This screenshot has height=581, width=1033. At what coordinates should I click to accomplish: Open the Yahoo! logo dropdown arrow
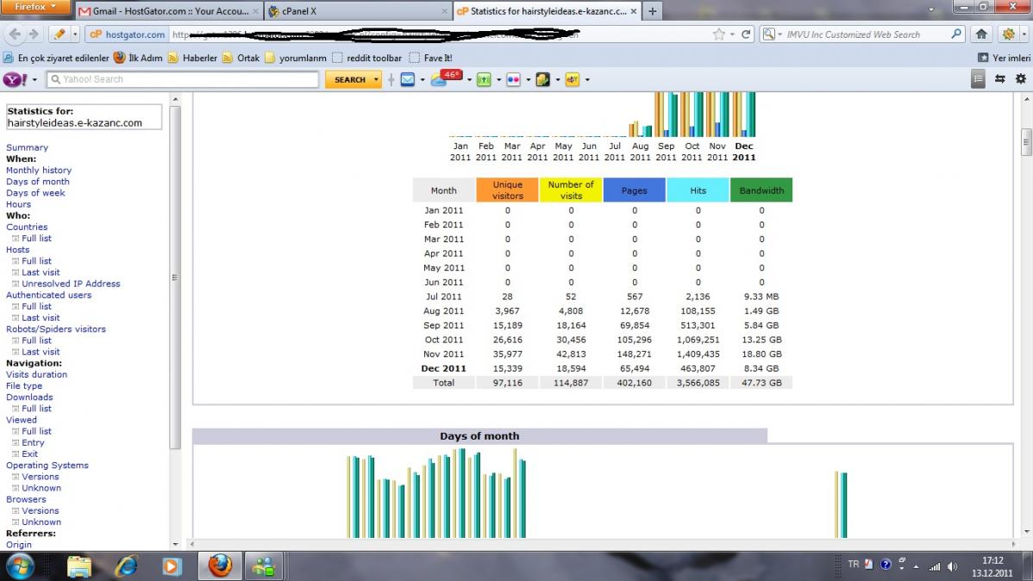coord(34,79)
